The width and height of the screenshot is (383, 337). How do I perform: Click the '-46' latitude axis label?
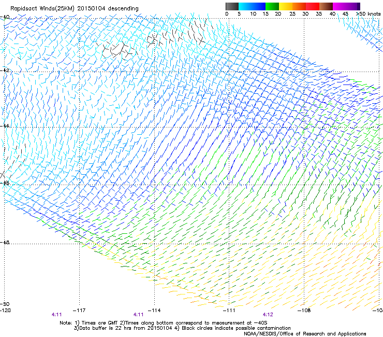(5, 183)
